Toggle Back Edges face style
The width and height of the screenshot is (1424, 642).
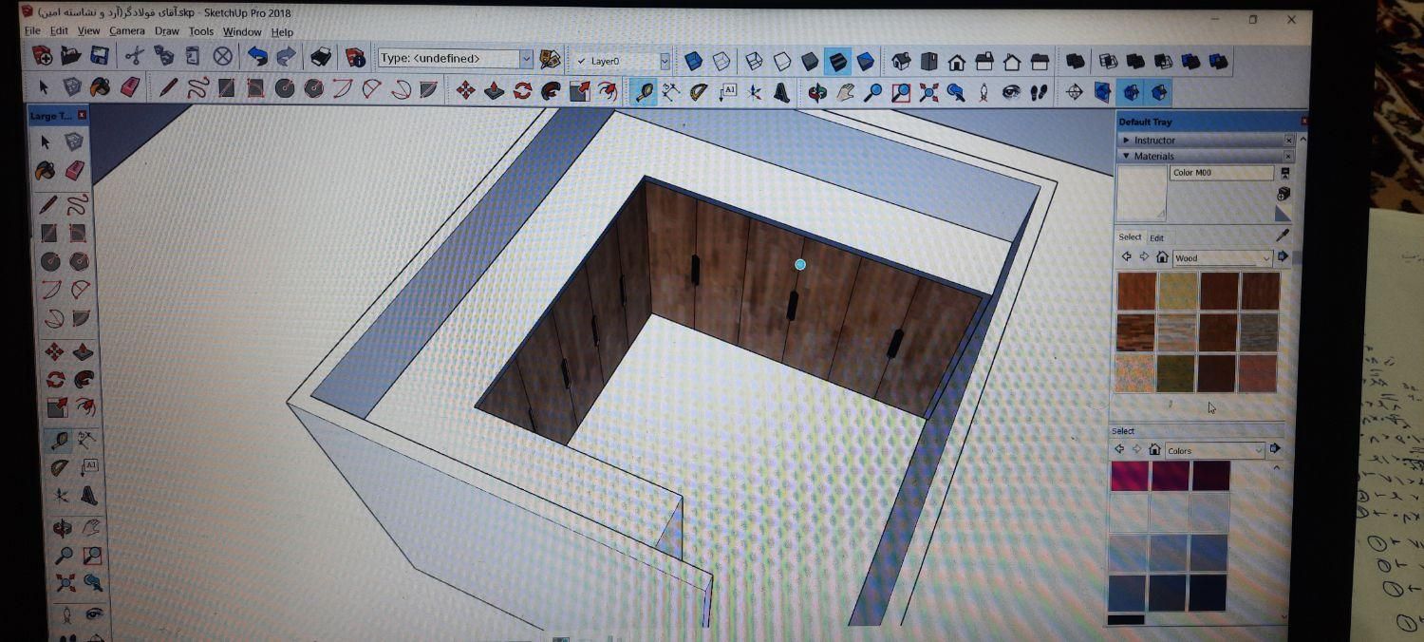point(722,61)
